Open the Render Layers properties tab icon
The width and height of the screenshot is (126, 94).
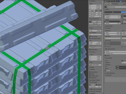point(111,1)
